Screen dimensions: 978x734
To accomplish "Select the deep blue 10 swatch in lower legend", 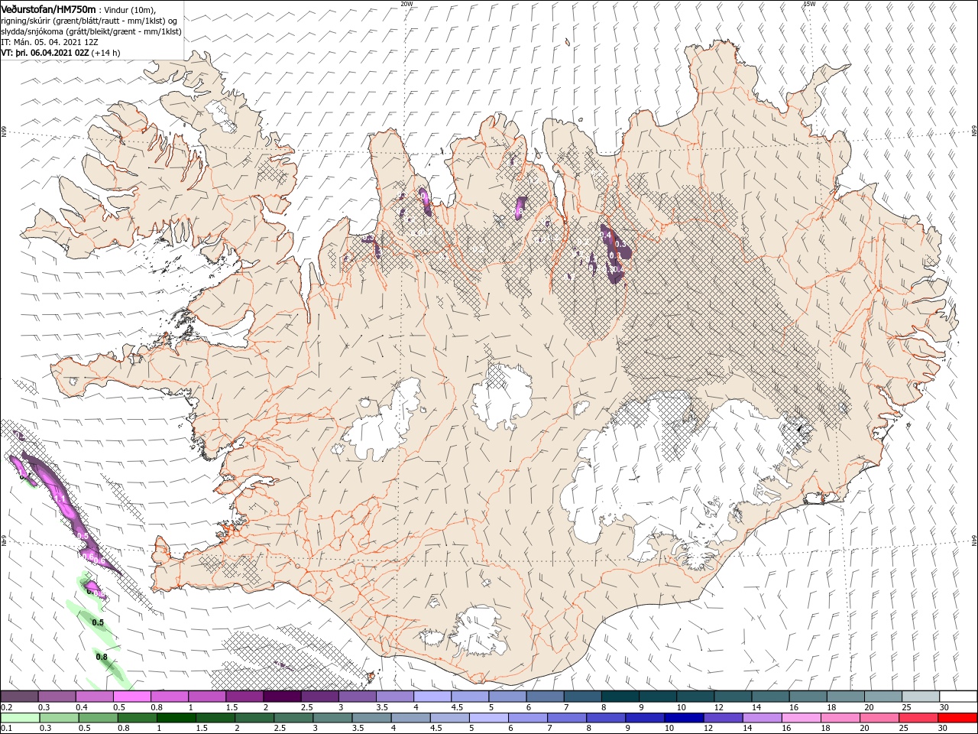I will coord(684,718).
